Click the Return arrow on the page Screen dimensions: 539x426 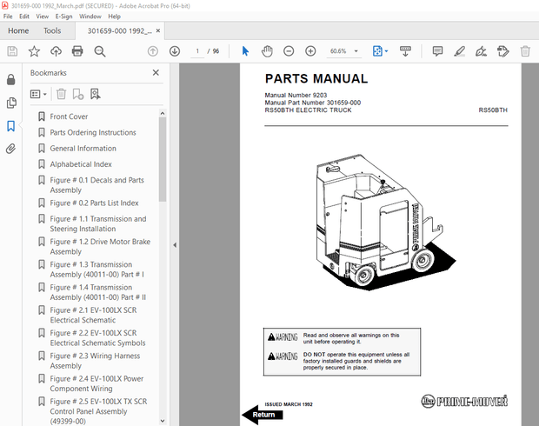coord(262,415)
